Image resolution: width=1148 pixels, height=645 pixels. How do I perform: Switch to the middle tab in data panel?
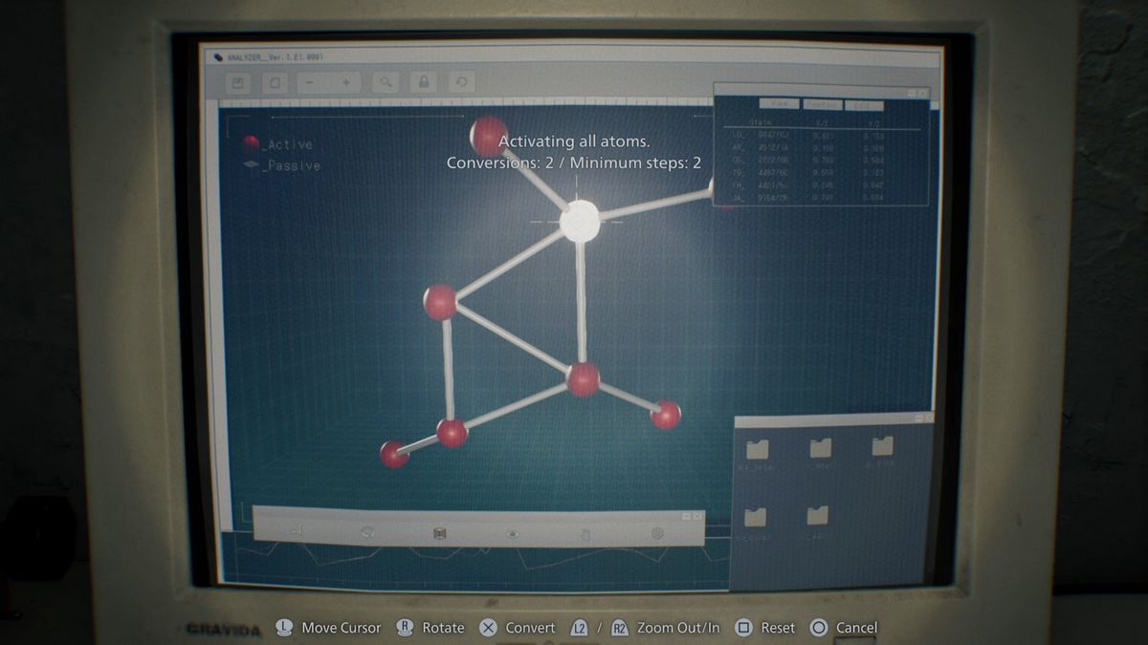821,104
